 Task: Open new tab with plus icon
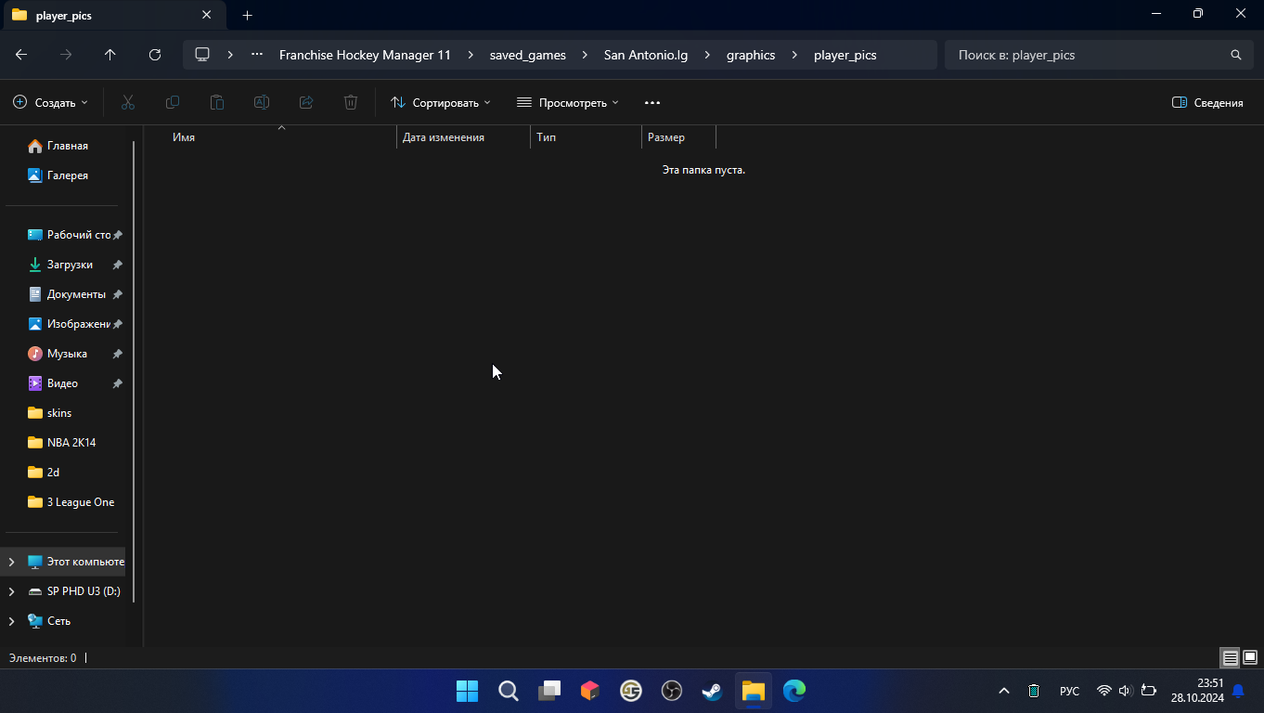pyautogui.click(x=247, y=15)
